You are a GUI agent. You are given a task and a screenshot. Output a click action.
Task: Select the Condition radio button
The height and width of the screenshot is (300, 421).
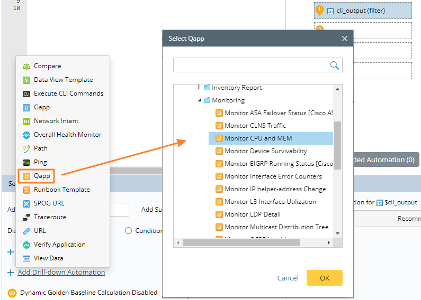[128, 231]
